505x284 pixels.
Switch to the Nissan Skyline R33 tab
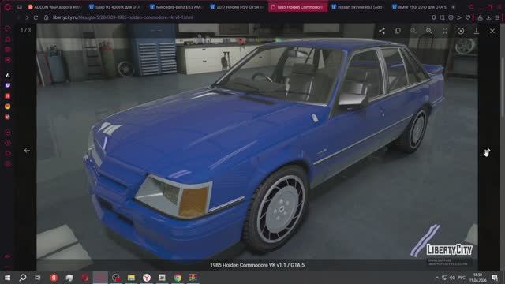point(357,7)
